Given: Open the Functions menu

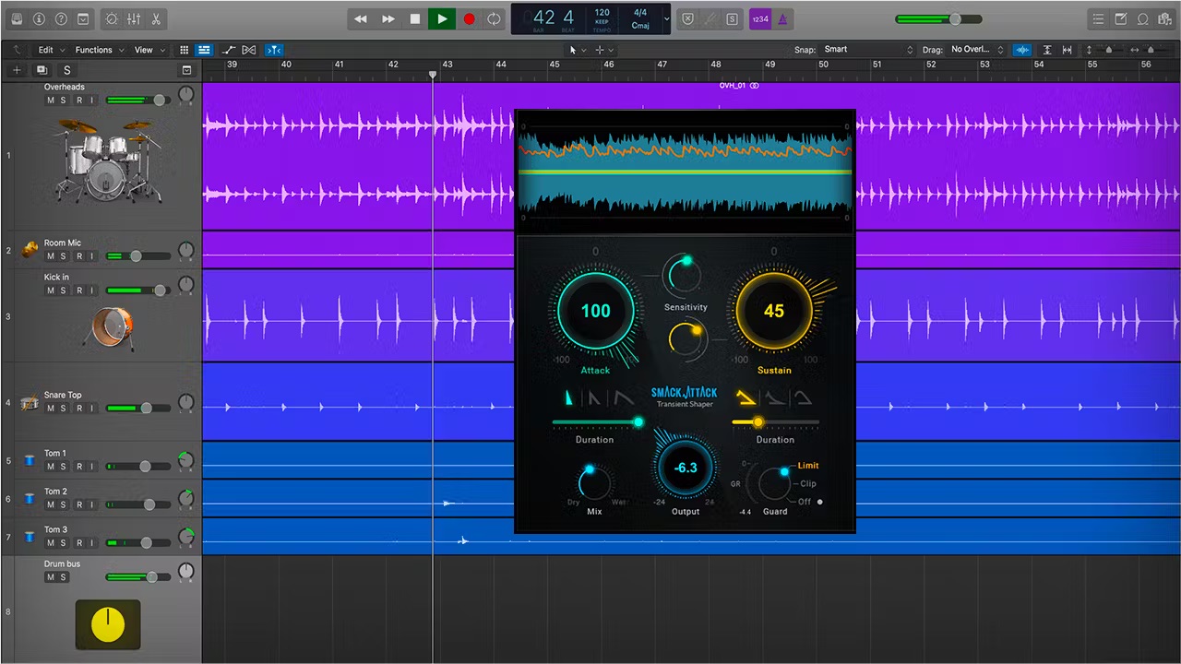Looking at the screenshot, I should coord(98,50).
